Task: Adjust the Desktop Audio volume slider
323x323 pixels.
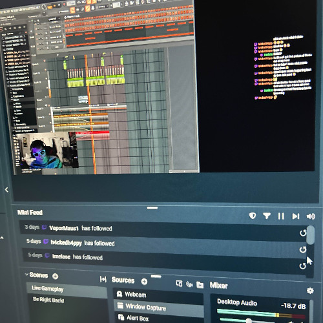Action: pyautogui.click(x=249, y=320)
